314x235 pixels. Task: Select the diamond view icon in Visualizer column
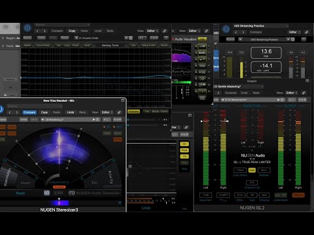(202, 78)
